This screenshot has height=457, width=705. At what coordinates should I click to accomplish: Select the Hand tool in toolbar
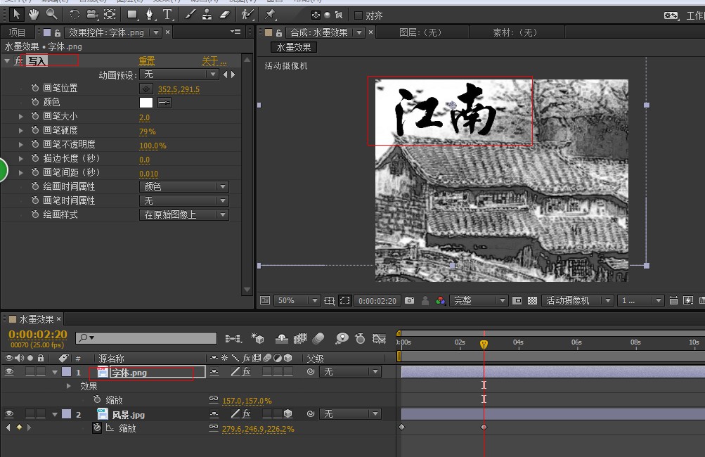(x=33, y=14)
